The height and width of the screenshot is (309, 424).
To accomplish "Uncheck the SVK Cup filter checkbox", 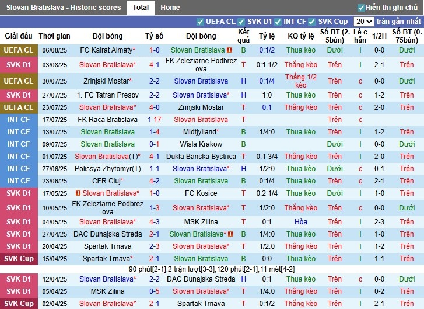I will point(312,22).
